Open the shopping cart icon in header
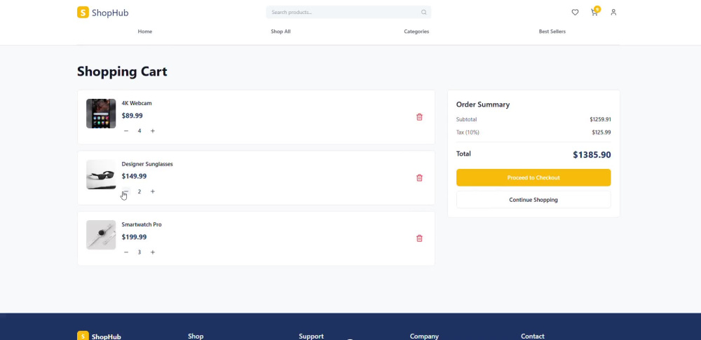This screenshot has height=340, width=701. point(594,13)
